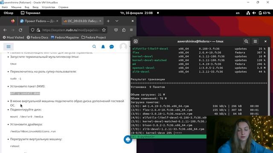Open Fedora Project bookmark folder
Viewport: 273px width, 153px height.
tap(94, 37)
